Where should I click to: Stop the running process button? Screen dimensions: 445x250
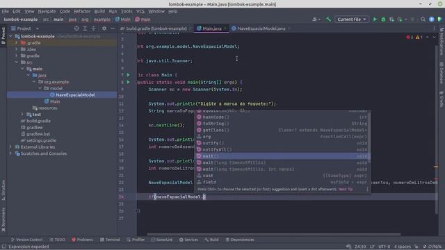coord(412,19)
